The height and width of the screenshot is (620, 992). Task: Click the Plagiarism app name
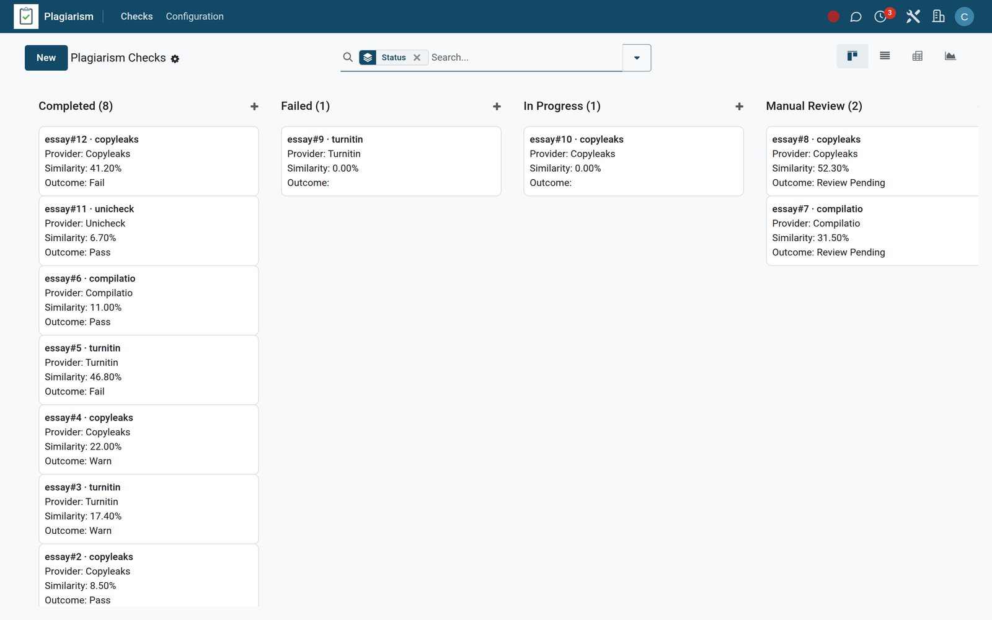[69, 17]
